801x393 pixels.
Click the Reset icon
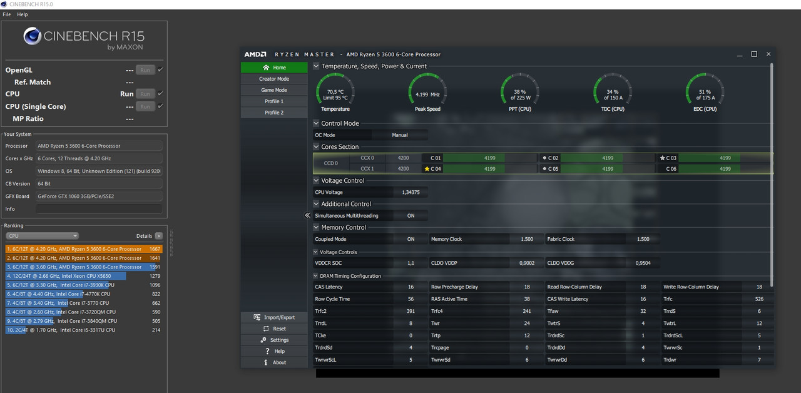[x=267, y=329]
